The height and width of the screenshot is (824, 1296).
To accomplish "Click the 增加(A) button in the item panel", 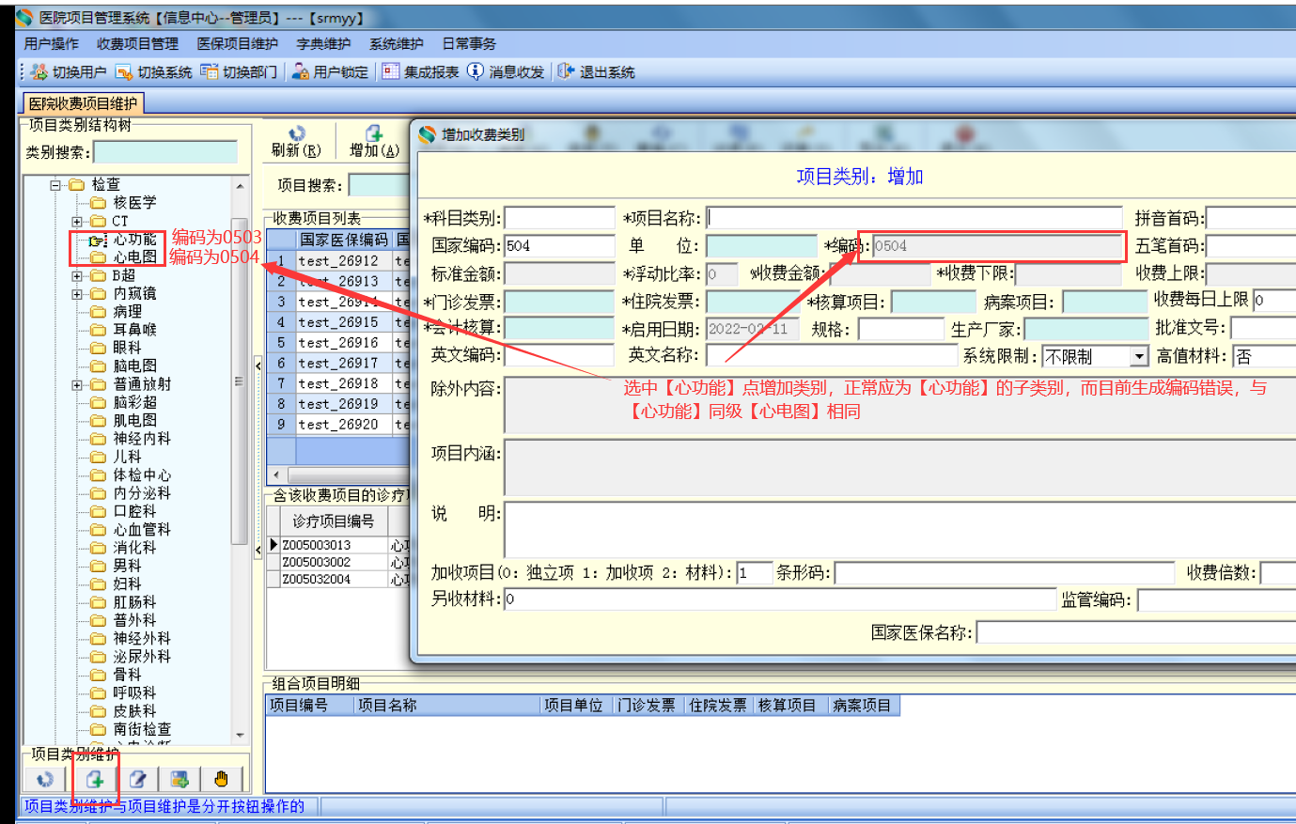I will point(374,142).
